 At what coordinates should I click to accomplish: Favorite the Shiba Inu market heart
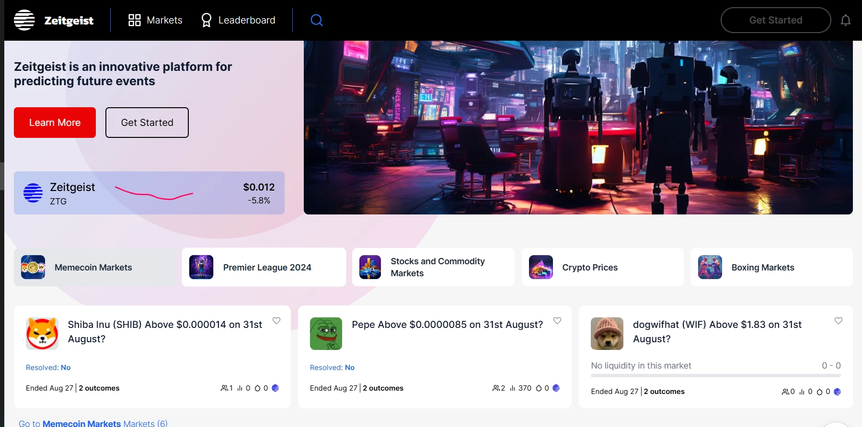276,321
